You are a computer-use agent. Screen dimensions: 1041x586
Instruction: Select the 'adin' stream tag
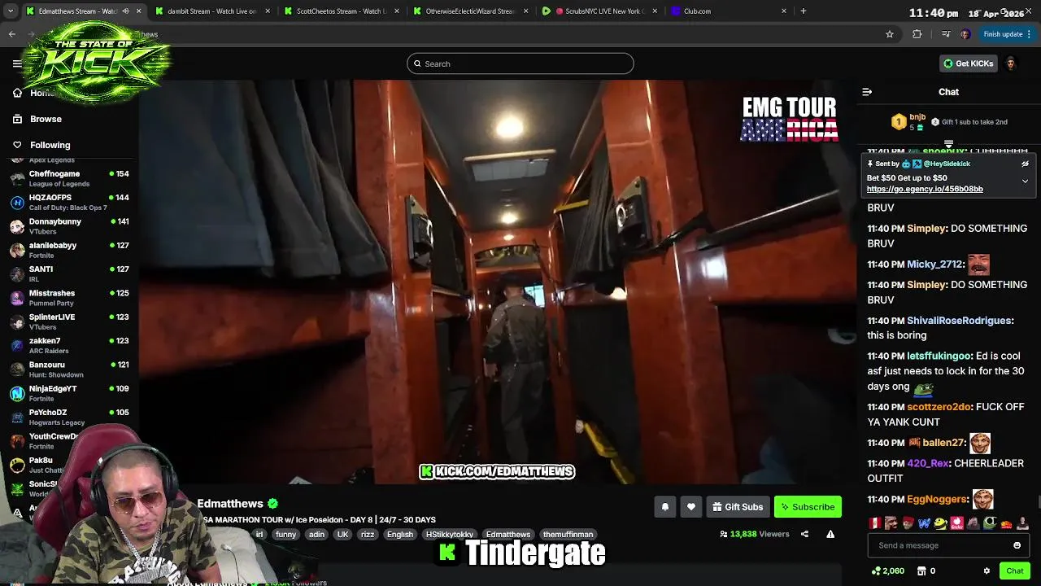pos(316,535)
